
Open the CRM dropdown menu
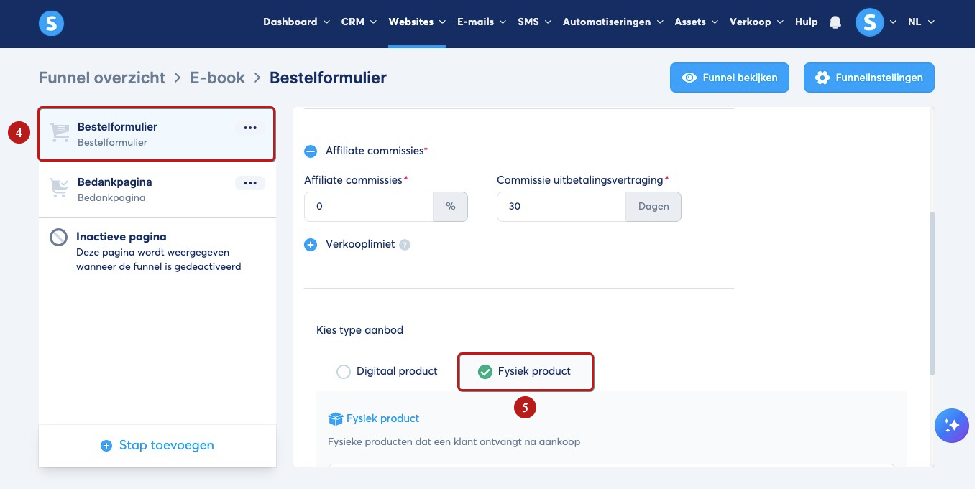359,22
